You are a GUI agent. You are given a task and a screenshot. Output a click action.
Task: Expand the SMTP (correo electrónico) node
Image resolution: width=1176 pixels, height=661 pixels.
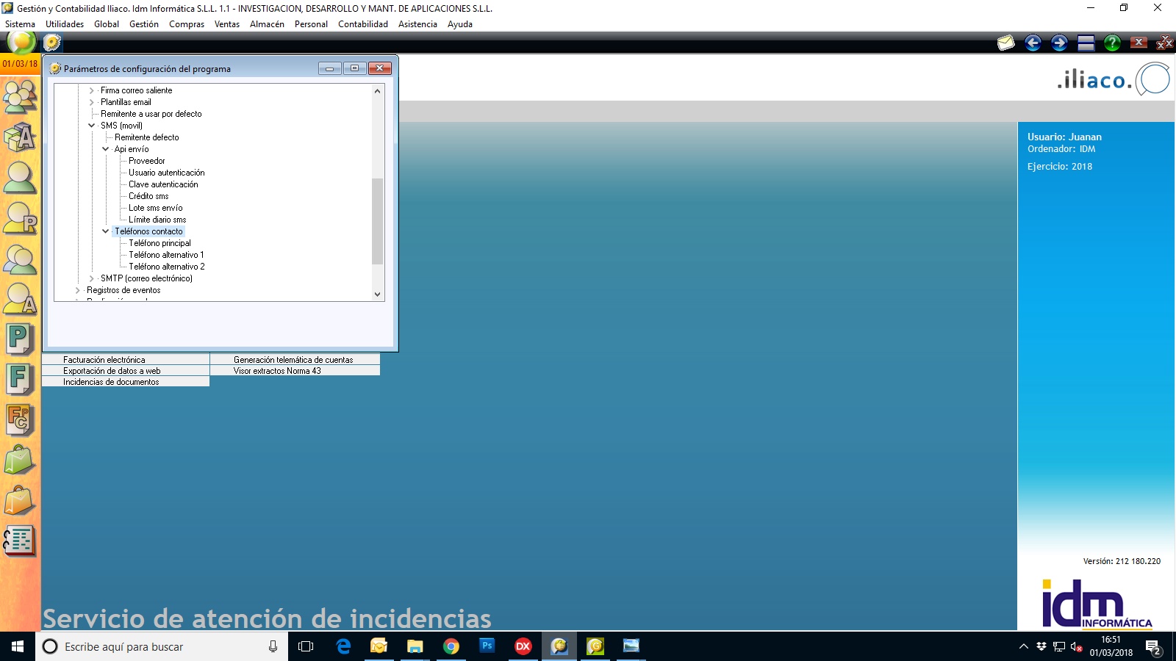coord(92,278)
